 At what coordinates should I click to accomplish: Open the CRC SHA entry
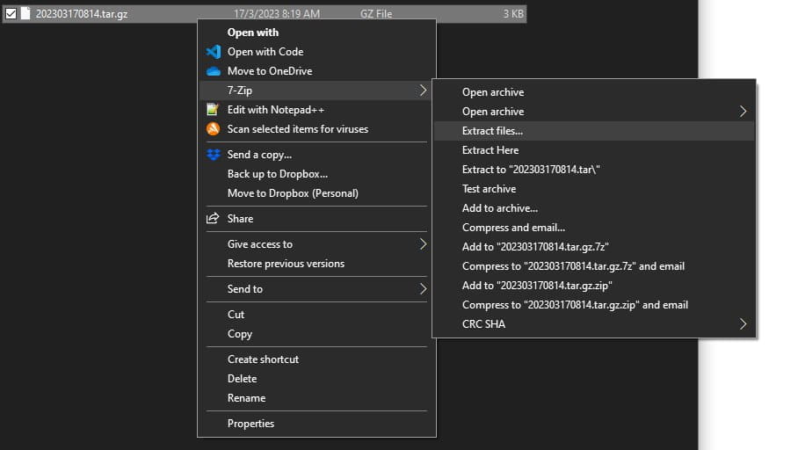pos(594,323)
